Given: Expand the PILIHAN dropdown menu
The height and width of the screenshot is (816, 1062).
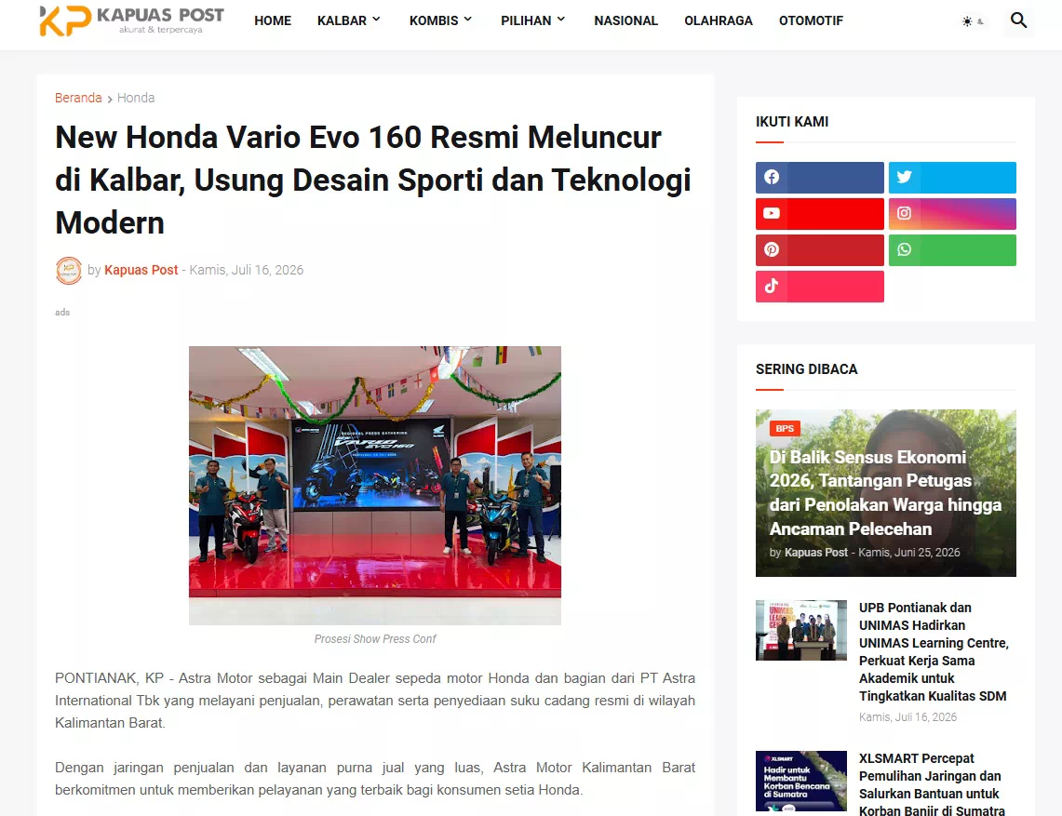Looking at the screenshot, I should point(532,21).
